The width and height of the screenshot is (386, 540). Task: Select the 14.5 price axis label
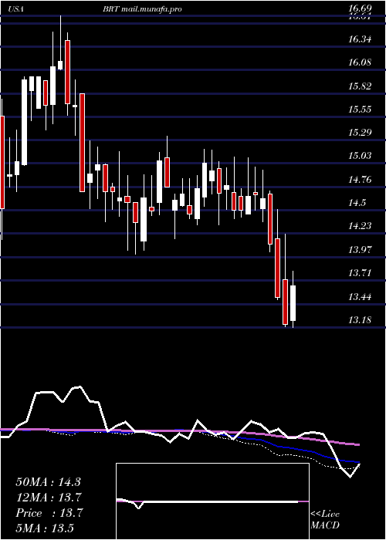[357, 203]
